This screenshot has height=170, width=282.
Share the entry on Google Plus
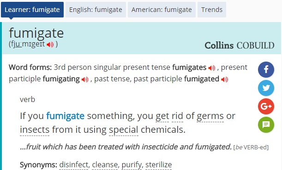click(x=266, y=106)
